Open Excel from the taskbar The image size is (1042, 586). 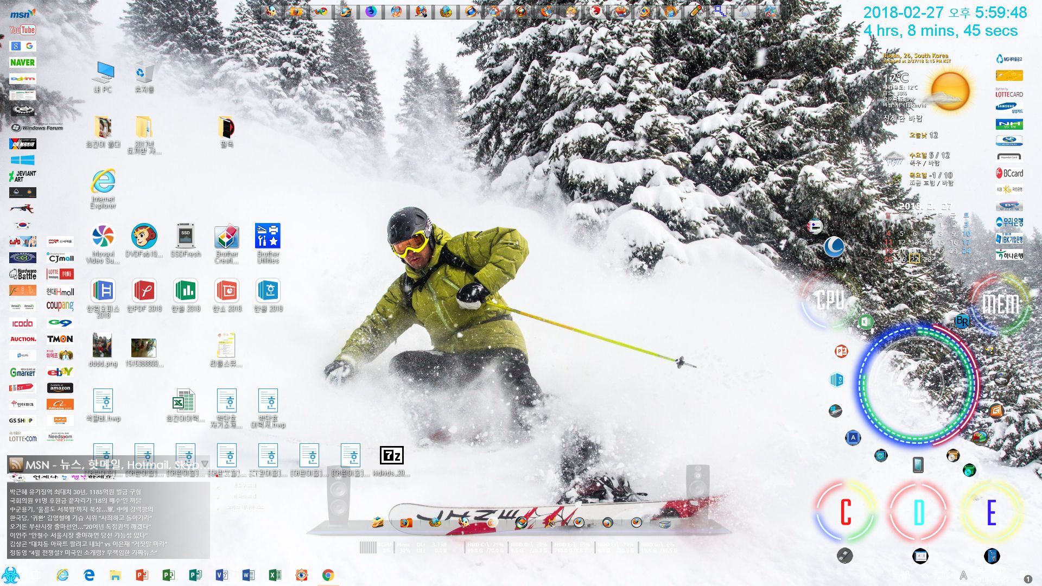[x=275, y=575]
